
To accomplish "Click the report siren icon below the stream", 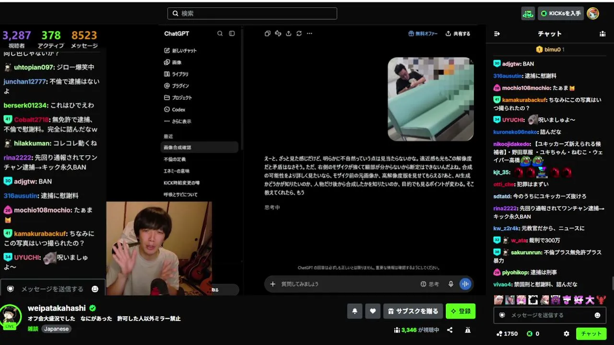I will (x=468, y=330).
